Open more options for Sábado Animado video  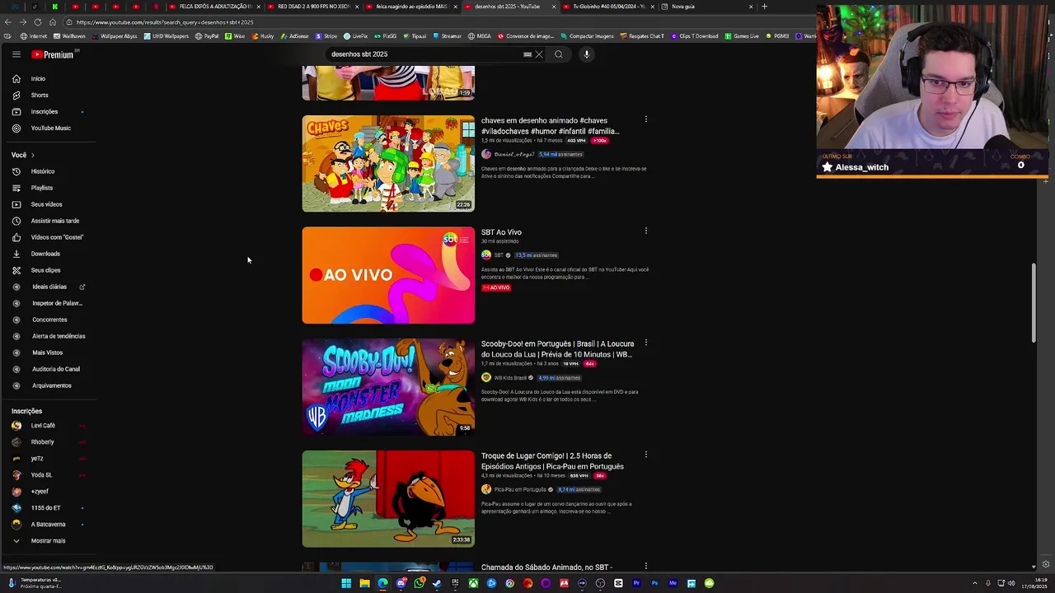click(x=646, y=566)
